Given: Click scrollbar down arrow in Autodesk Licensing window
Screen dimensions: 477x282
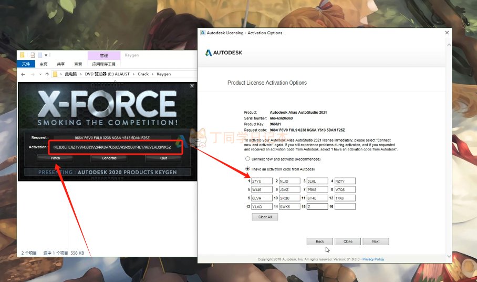Looking at the screenshot, I should 449,256.
